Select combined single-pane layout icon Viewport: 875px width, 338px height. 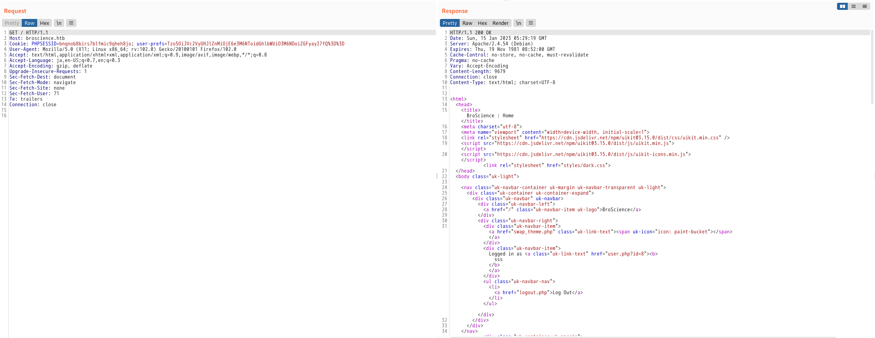point(865,6)
